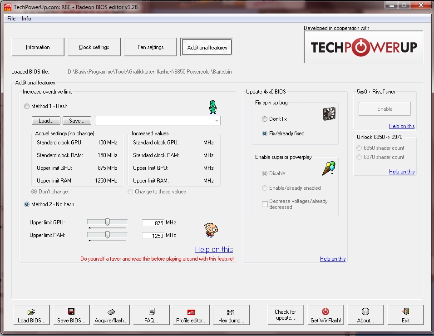The image size is (434, 336).
Task: Click the Save... hash button
Action: [x=77, y=121]
